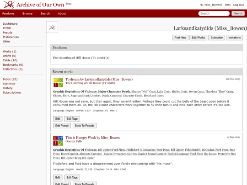
Task: Open the work This is Hungry Work
Action: click(x=81, y=137)
